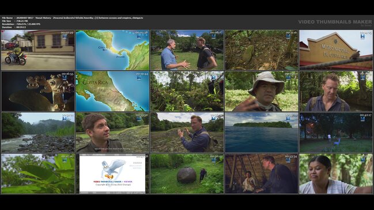The width and height of the screenshot is (374, 210).
Task: Open the man in bucket hat thumbnail
Action: 262,91
